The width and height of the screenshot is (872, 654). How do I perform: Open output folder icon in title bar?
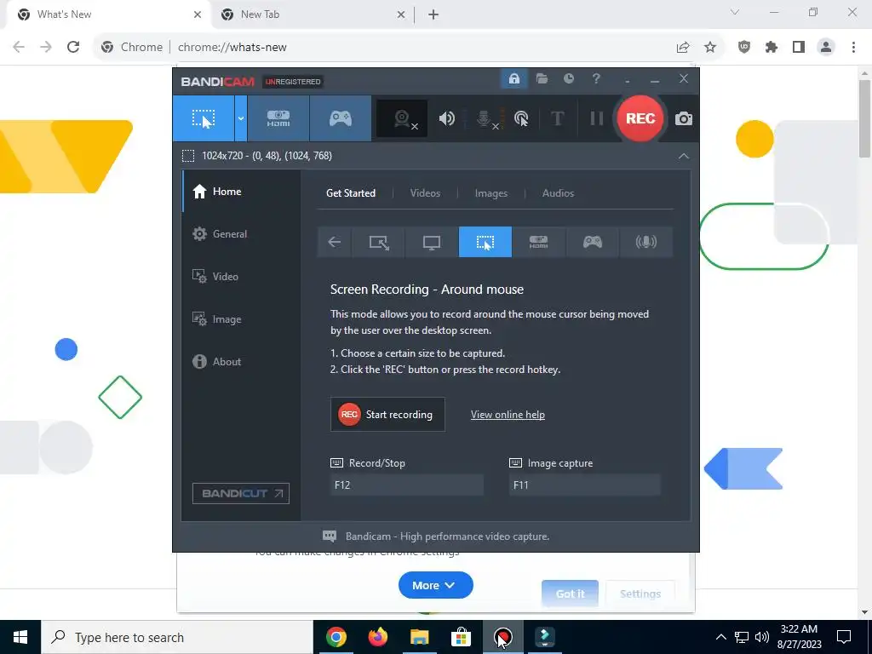click(x=542, y=79)
